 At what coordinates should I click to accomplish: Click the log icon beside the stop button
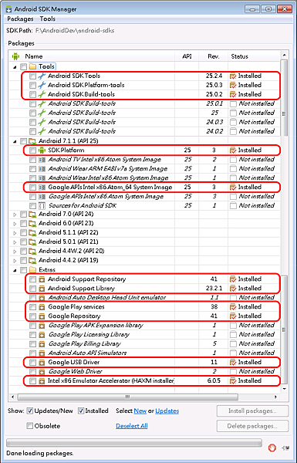[285, 448]
